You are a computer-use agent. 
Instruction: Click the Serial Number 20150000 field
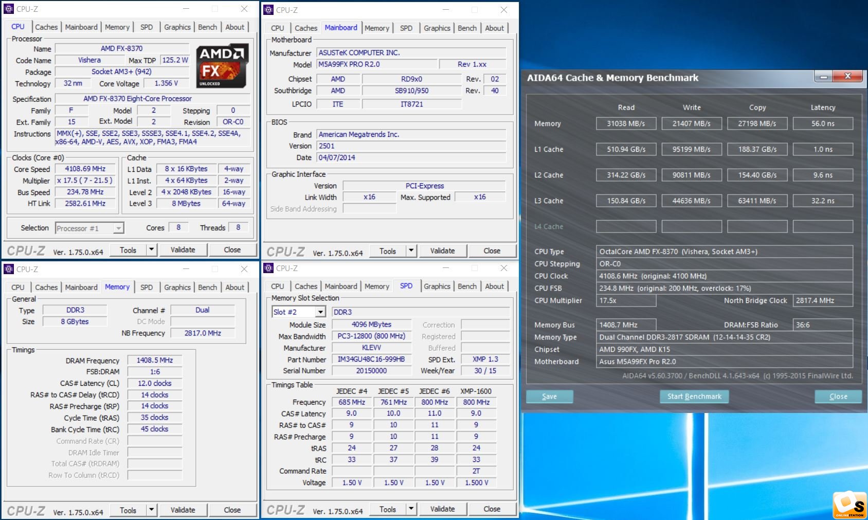click(371, 370)
